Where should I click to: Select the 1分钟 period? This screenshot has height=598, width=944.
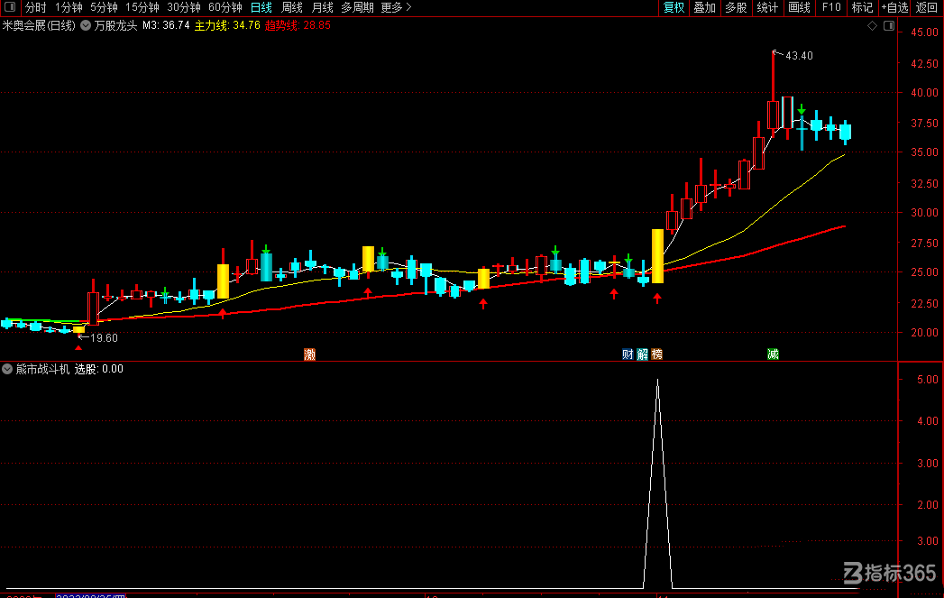[69, 7]
